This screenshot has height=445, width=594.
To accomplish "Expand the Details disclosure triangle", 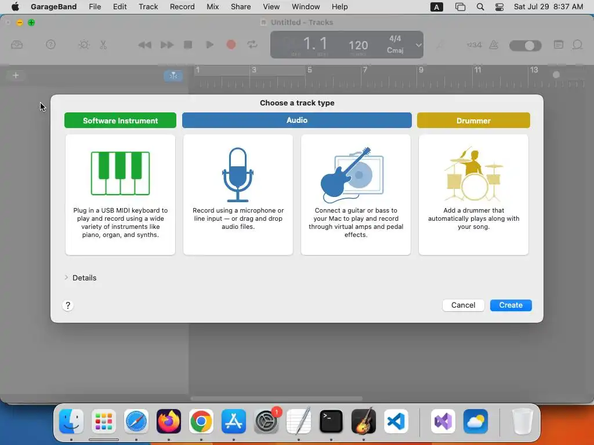I will (x=66, y=278).
